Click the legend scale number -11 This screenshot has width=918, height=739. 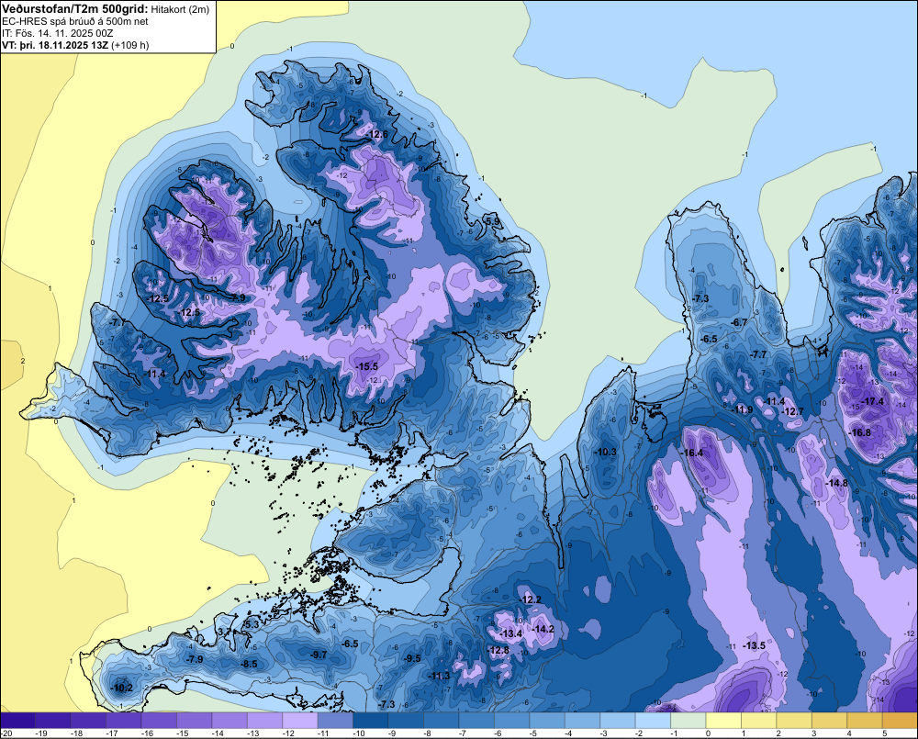pos(323,733)
